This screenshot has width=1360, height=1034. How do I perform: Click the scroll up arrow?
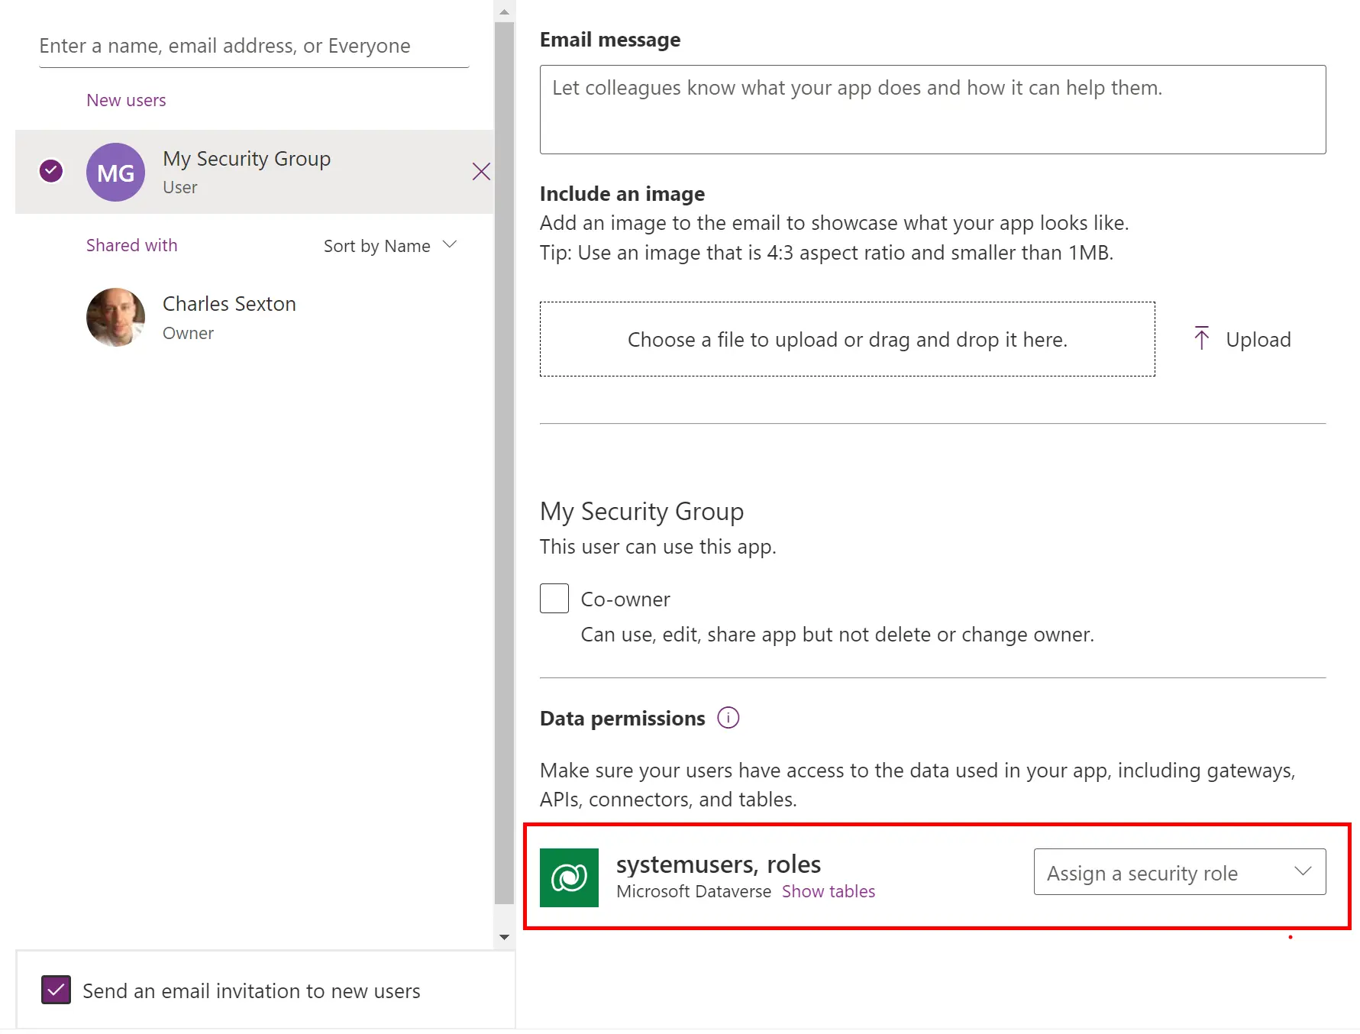[504, 12]
